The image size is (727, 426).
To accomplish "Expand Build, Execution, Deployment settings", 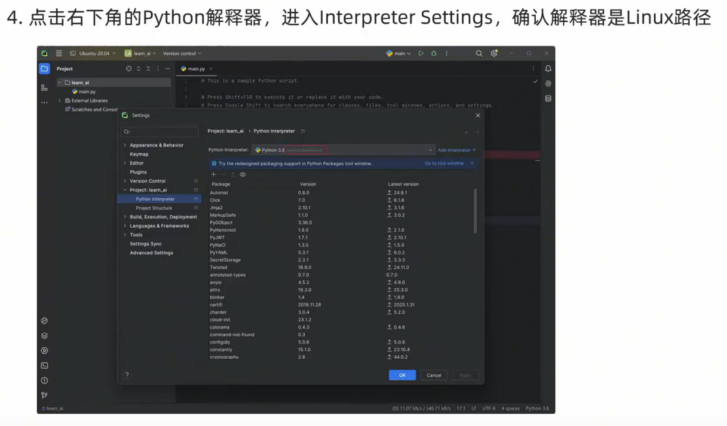I will pos(125,217).
